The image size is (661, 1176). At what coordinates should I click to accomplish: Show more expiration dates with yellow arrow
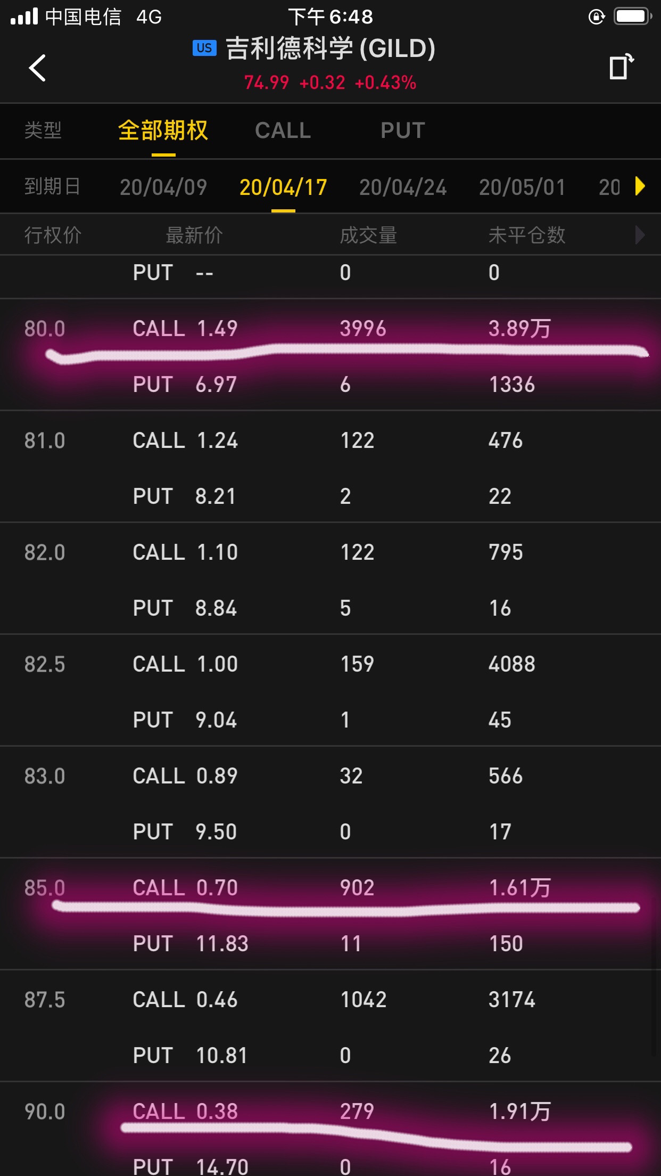[x=640, y=186]
